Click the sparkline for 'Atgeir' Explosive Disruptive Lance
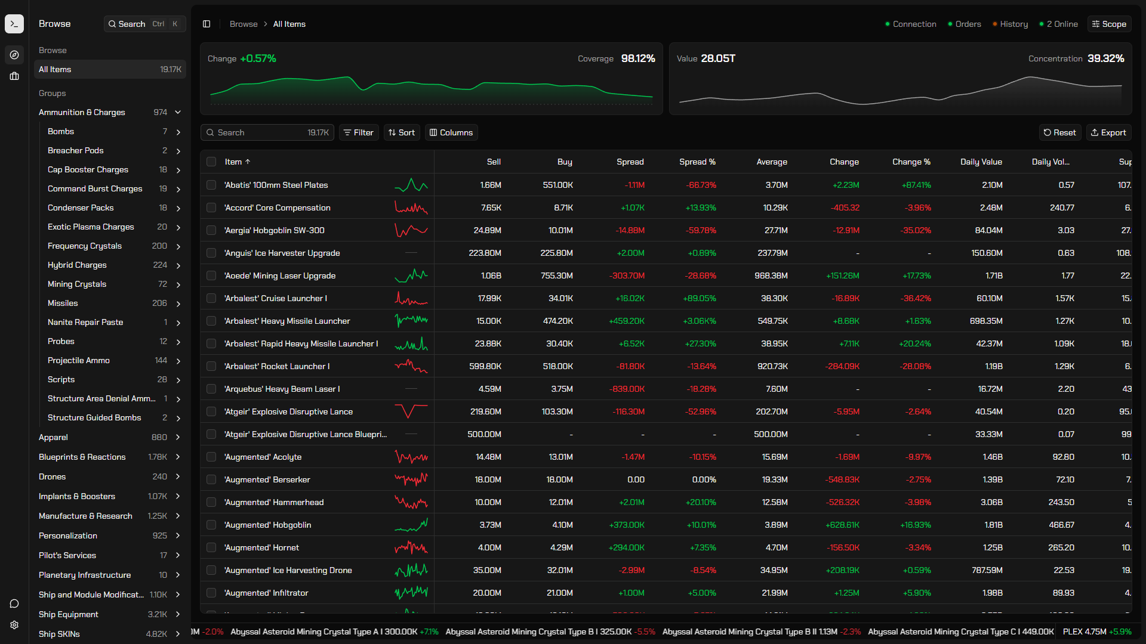Image resolution: width=1146 pixels, height=644 pixels. point(411,411)
